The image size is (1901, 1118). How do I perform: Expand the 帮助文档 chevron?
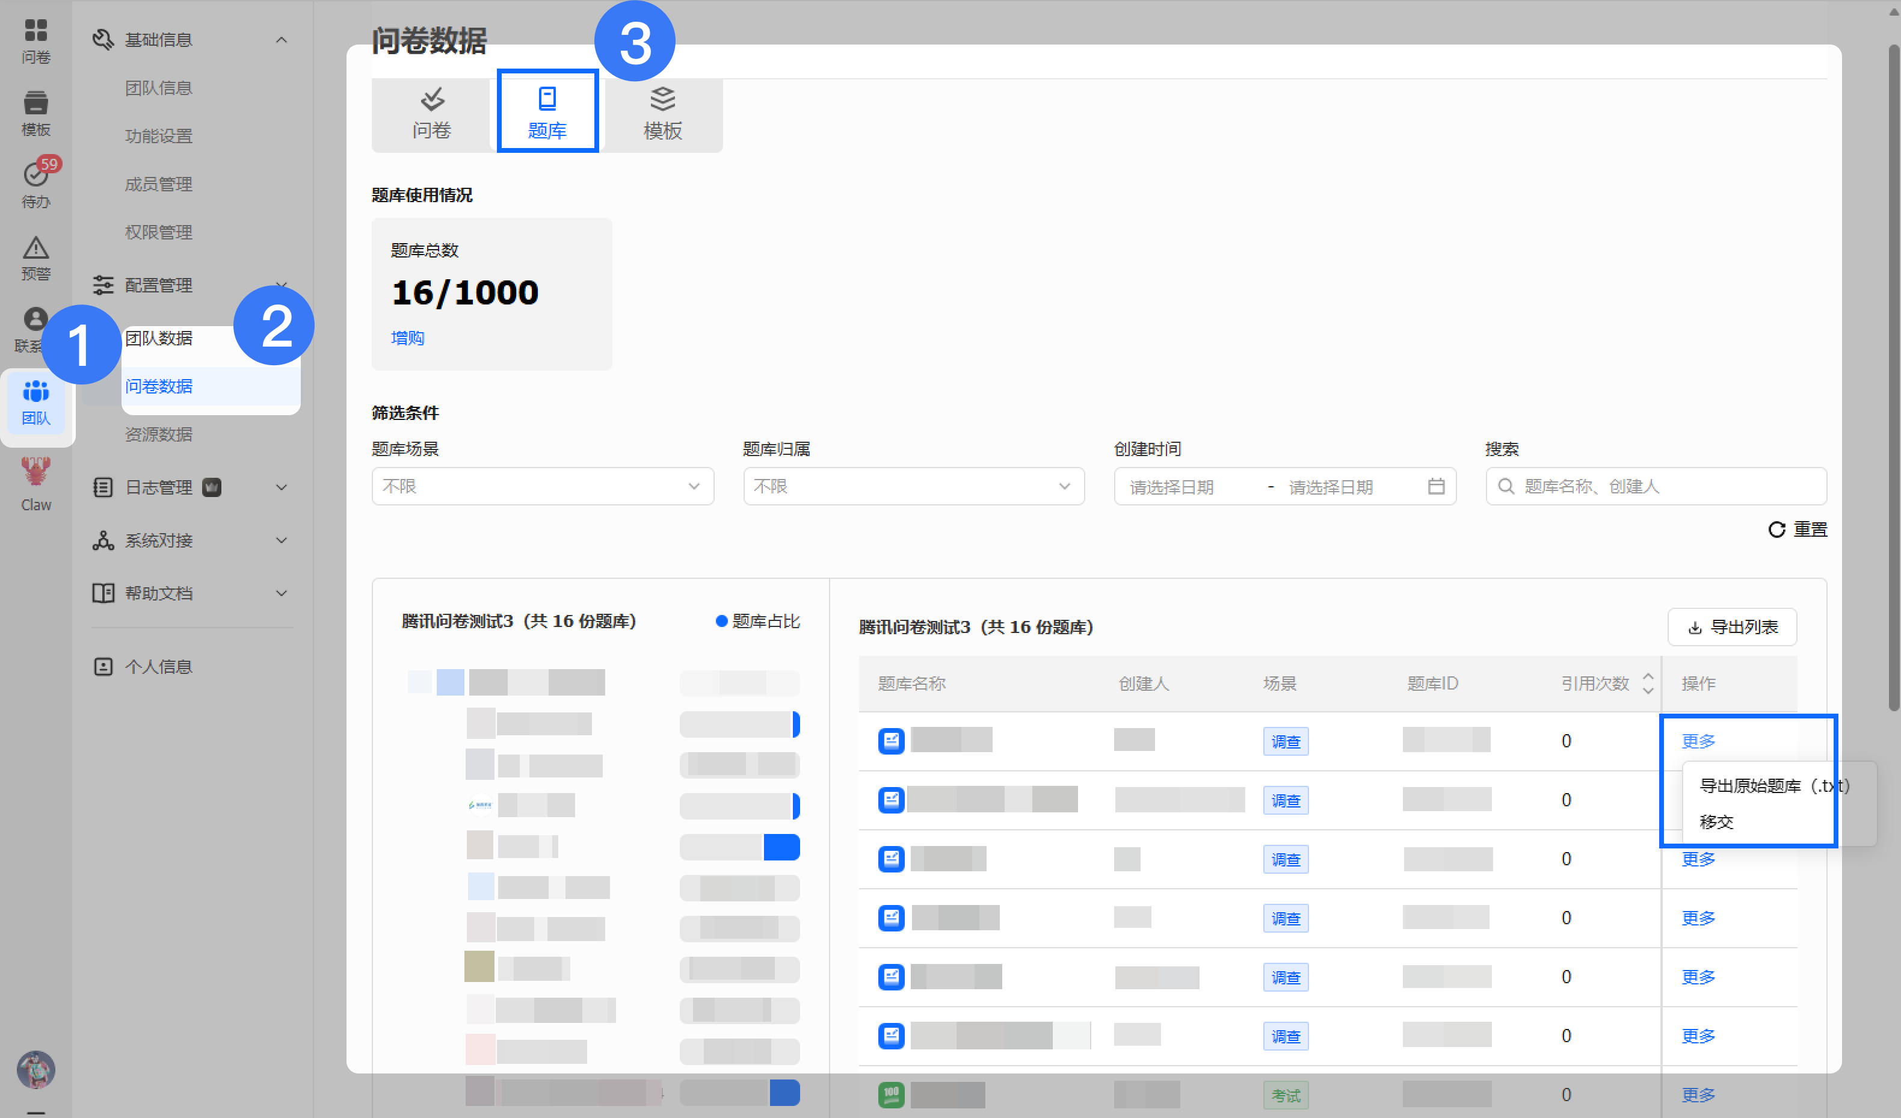(x=282, y=593)
